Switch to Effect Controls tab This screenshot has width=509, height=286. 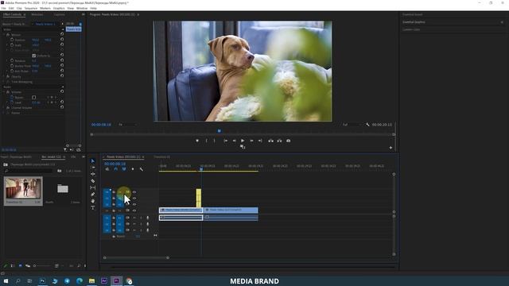coord(12,14)
